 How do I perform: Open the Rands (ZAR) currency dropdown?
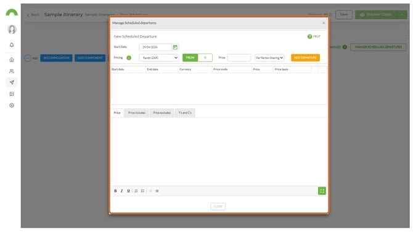pos(159,58)
